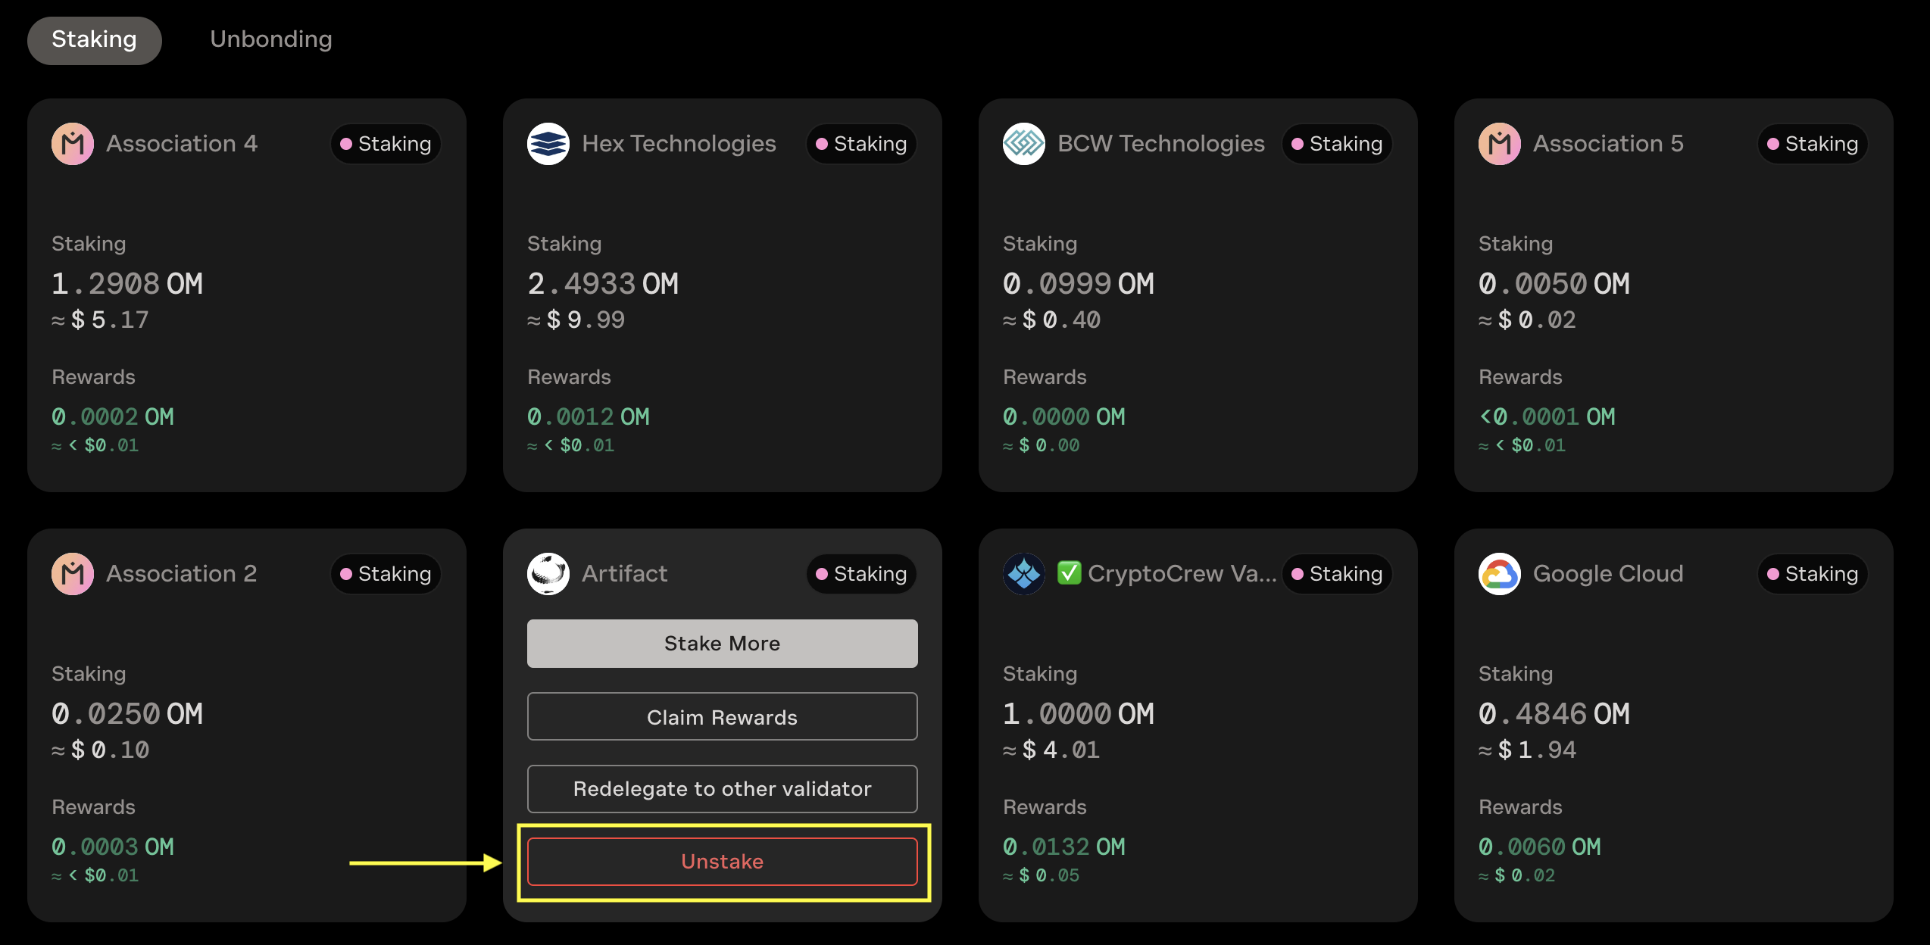Click the green checkmark beside CryptoCrew
1930x945 pixels.
[x=1069, y=573]
